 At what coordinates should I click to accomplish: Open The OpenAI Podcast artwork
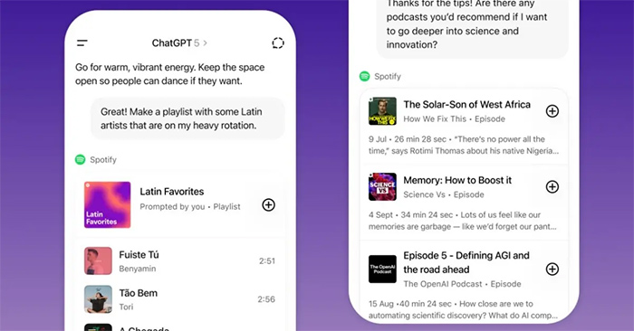point(382,269)
